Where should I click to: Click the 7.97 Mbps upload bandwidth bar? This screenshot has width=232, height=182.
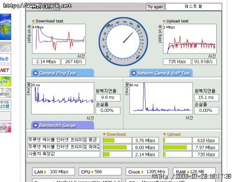click(178, 147)
